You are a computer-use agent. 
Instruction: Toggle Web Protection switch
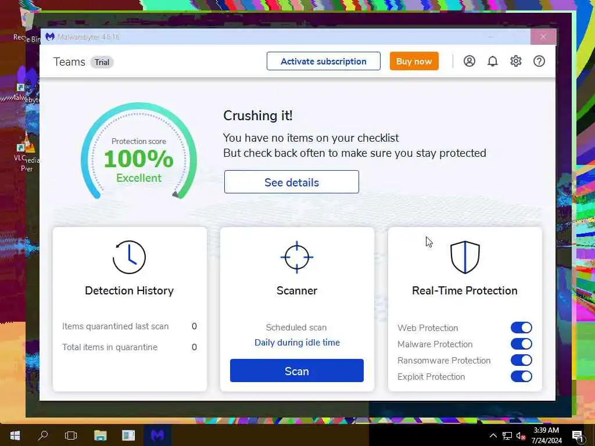pos(521,328)
